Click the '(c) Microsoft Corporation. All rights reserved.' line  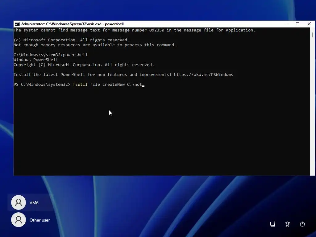[72, 40]
